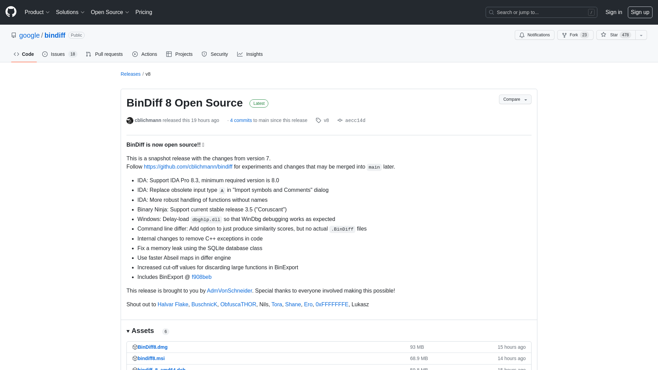Click the search input field
This screenshot has height=370, width=658.
[x=541, y=12]
